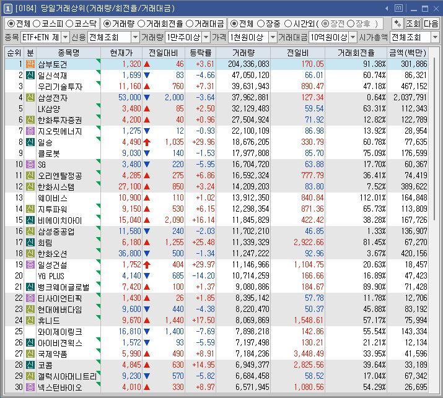Open the 거래대금 10억원이상 dropdown
Screen dimensions: 443x398
coord(353,37)
